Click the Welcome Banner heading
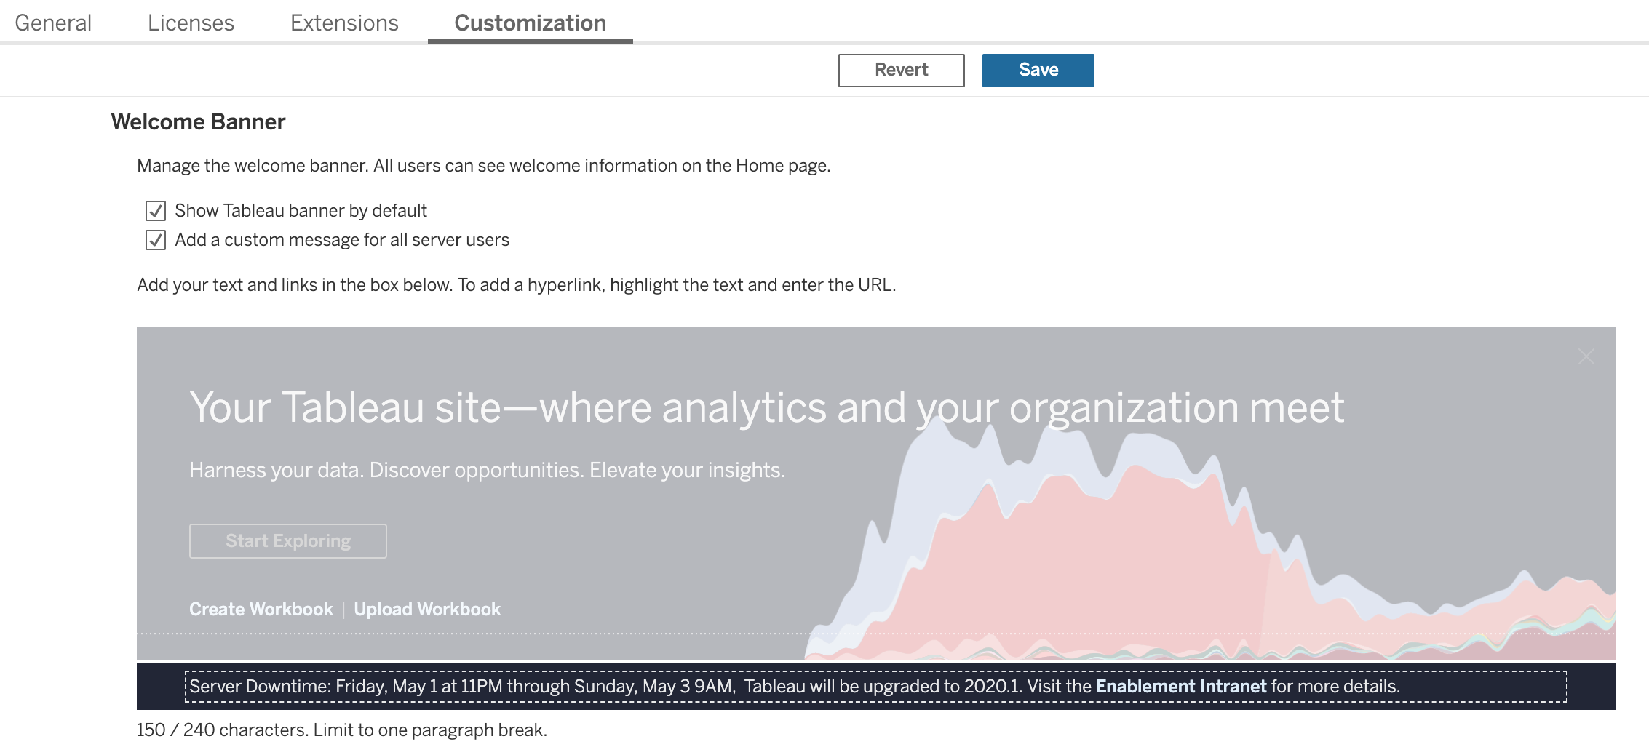The width and height of the screenshot is (1649, 755). (198, 121)
